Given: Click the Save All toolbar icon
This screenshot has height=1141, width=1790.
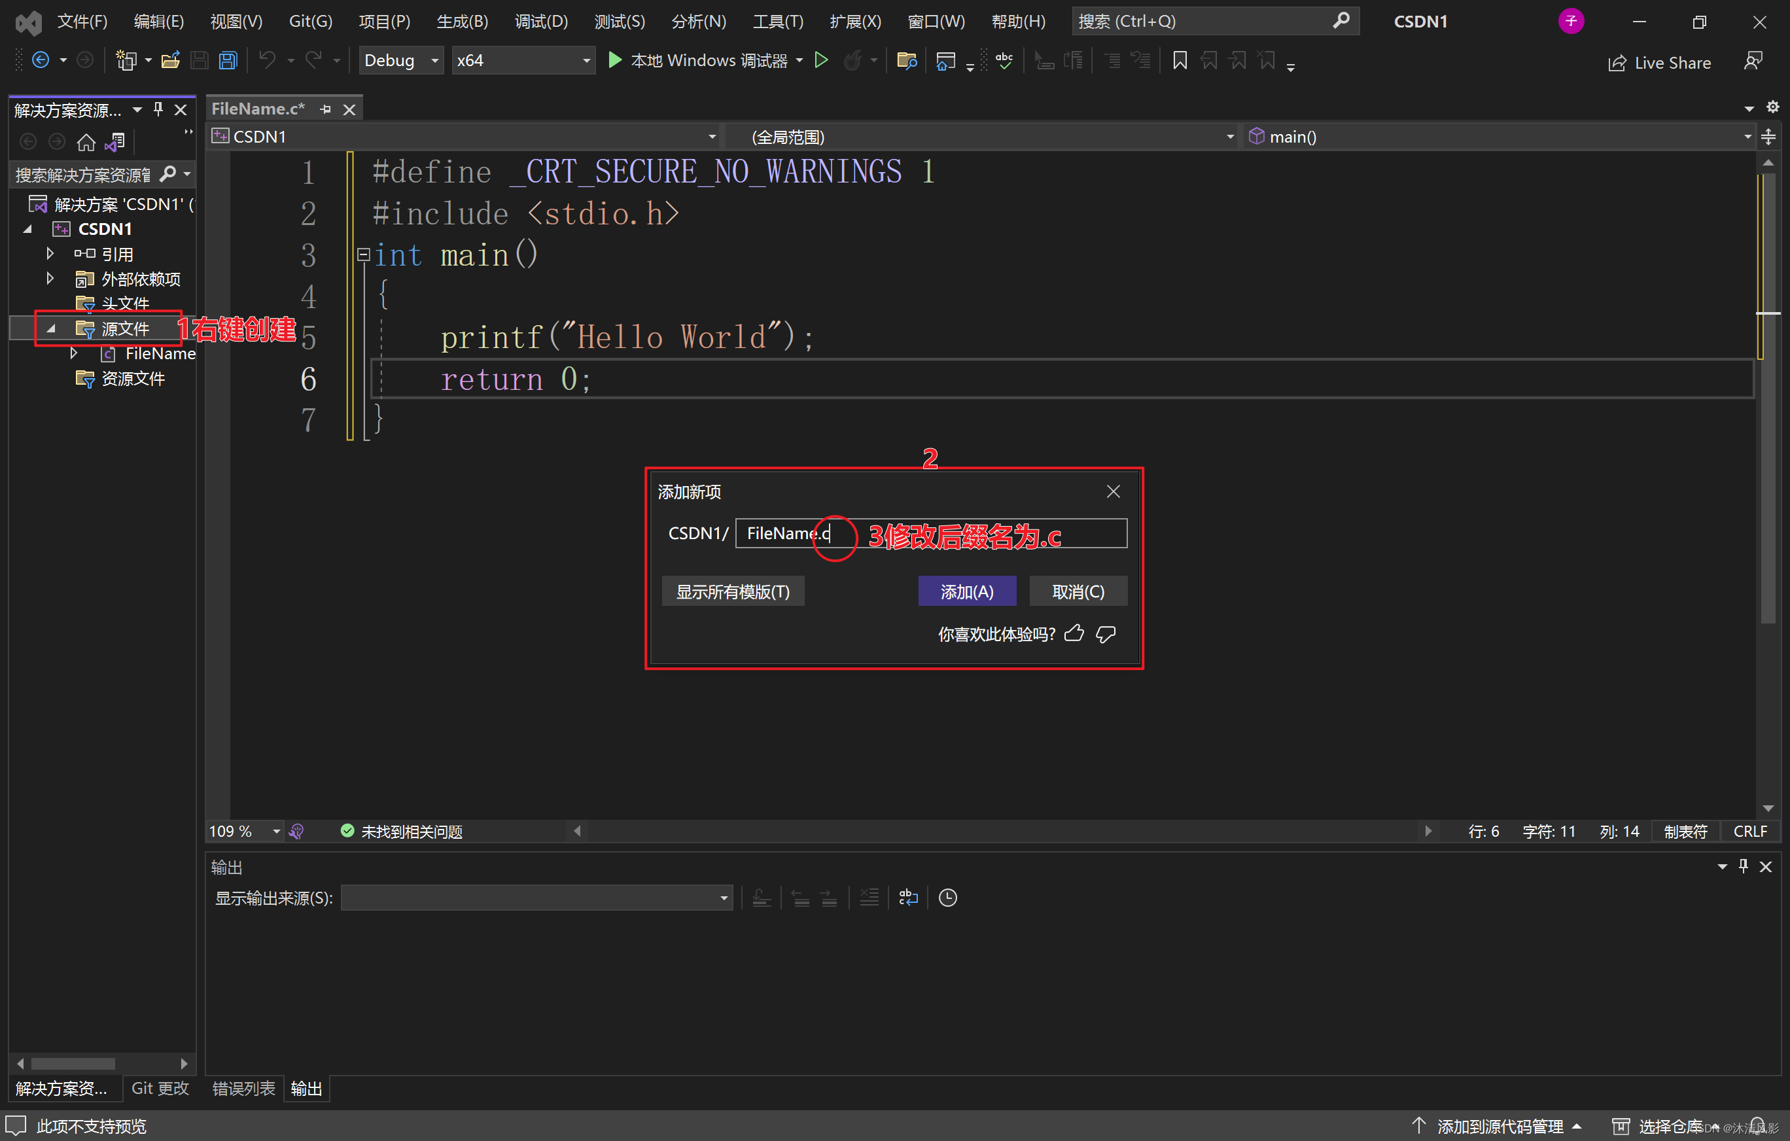Looking at the screenshot, I should (228, 60).
